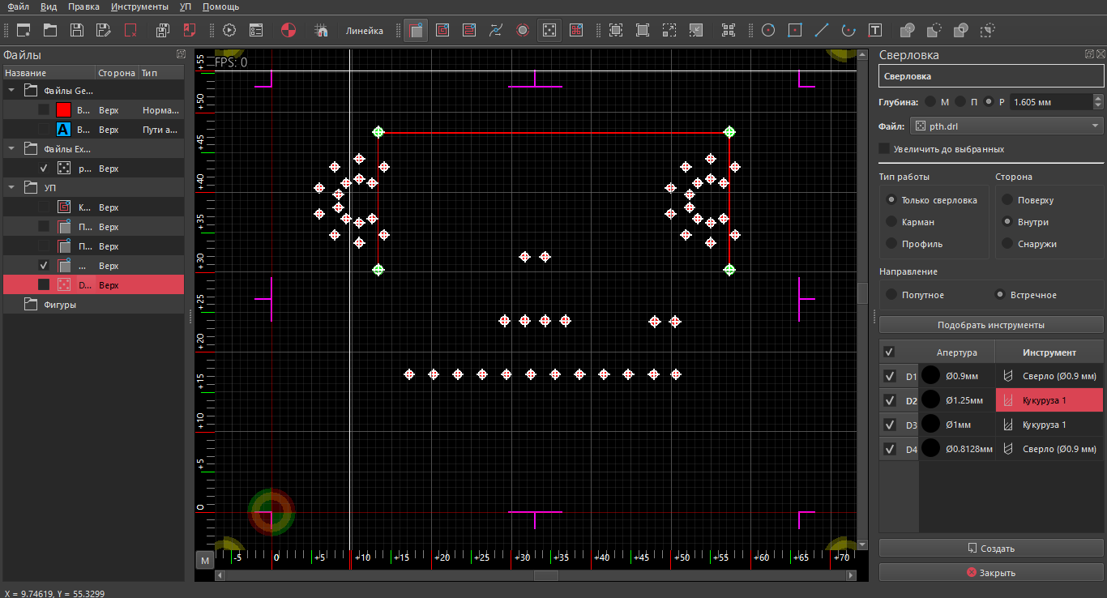Image resolution: width=1107 pixels, height=598 pixels.
Task: Click the 'Создать' button
Action: 991,549
